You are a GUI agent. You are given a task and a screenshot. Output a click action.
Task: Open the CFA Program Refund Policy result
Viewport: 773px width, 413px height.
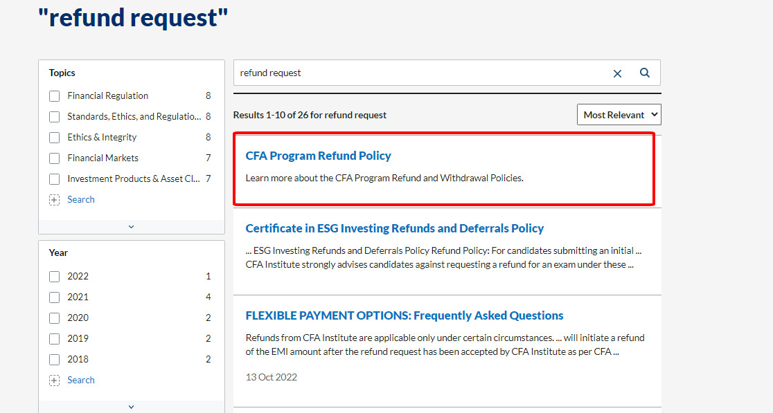[318, 156]
